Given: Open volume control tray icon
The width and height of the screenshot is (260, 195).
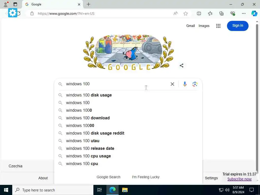Looking at the screenshot, I should tap(227, 190).
